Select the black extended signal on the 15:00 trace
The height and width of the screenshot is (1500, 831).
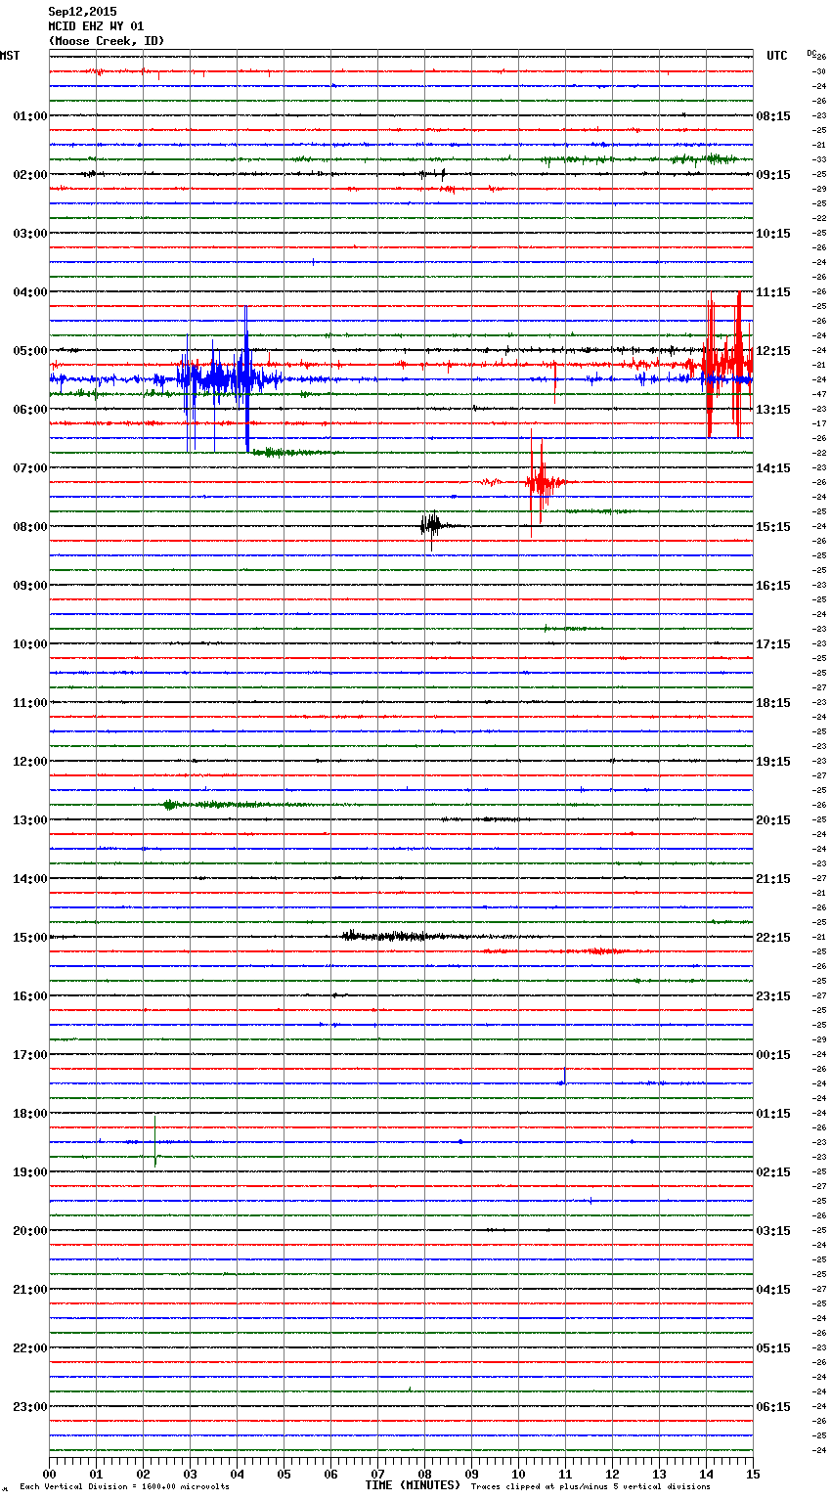[391, 937]
